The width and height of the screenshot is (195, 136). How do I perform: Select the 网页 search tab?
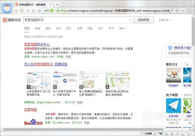pos(27,28)
